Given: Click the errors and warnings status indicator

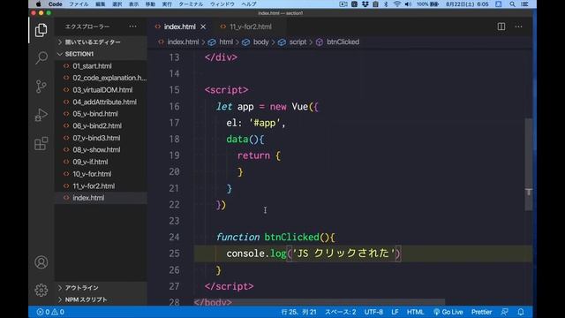Looking at the screenshot, I should coord(50,312).
